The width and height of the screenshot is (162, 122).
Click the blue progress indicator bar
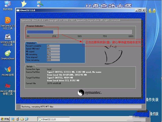(40, 32)
